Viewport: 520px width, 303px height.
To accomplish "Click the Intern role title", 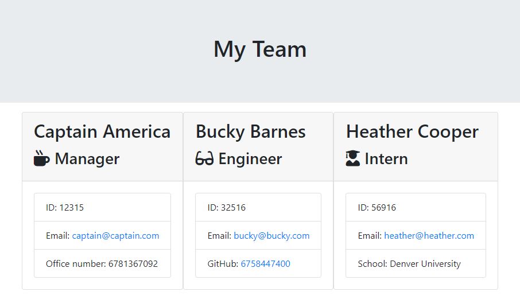I will 386,159.
